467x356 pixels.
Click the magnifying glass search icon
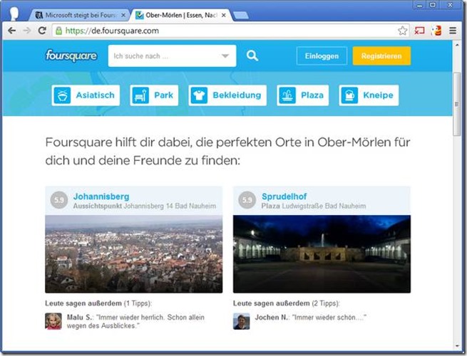(x=252, y=56)
